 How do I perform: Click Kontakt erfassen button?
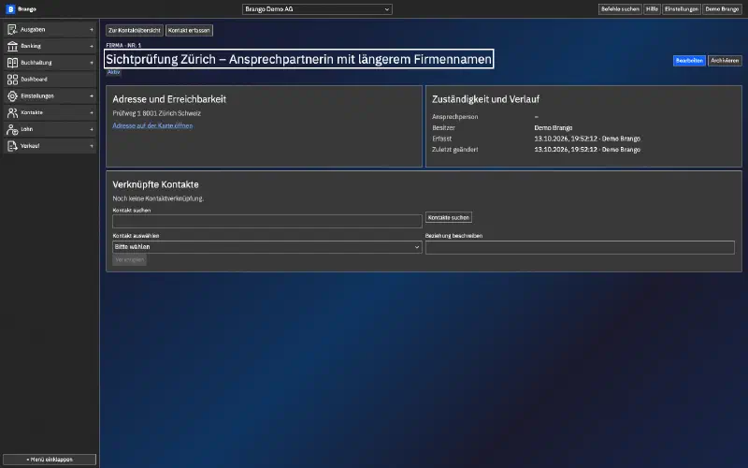click(x=189, y=30)
